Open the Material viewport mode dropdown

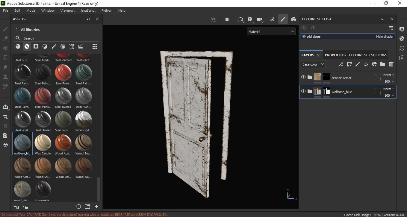click(271, 31)
